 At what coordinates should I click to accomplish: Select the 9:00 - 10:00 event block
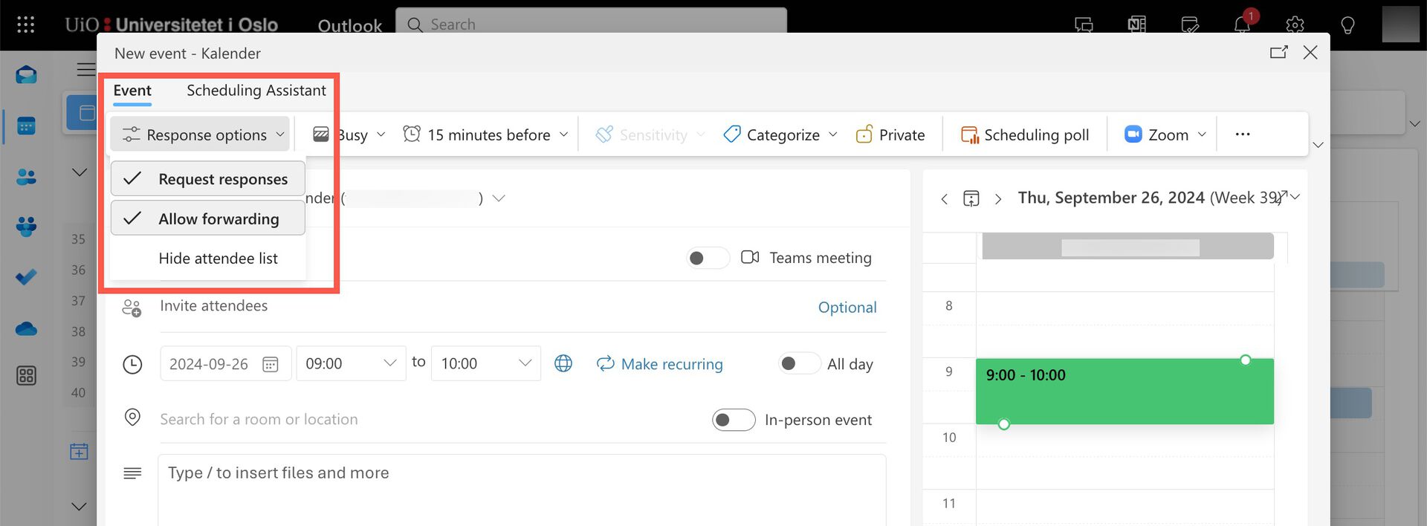[1125, 392]
